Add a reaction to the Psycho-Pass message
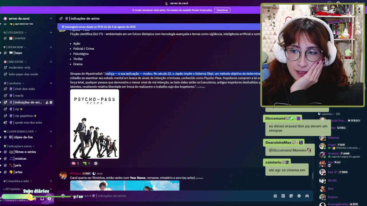367x206 pixels. point(96,163)
